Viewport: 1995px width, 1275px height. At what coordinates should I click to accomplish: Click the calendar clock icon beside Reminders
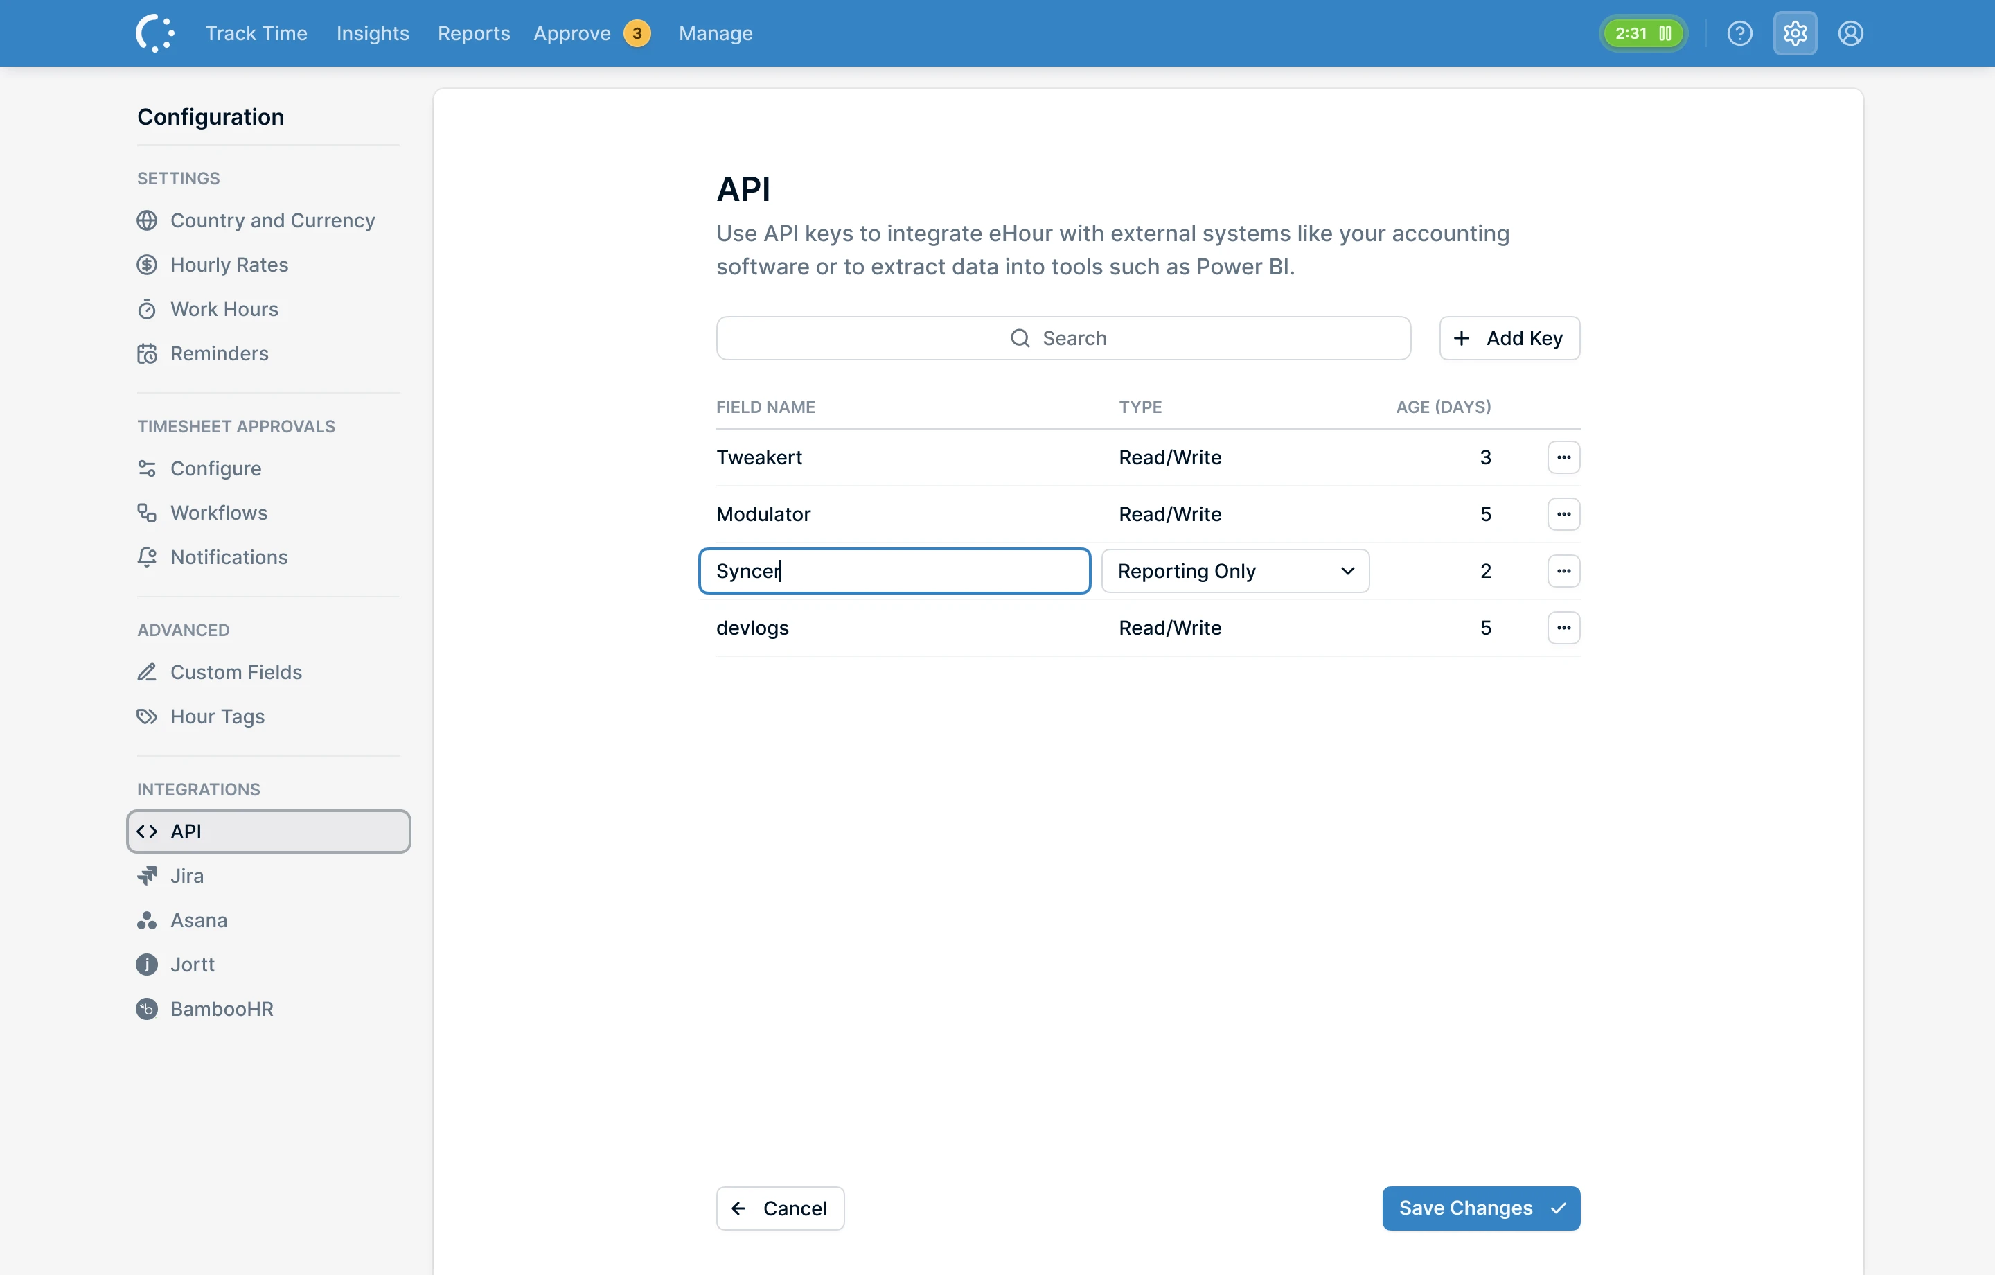click(x=147, y=353)
